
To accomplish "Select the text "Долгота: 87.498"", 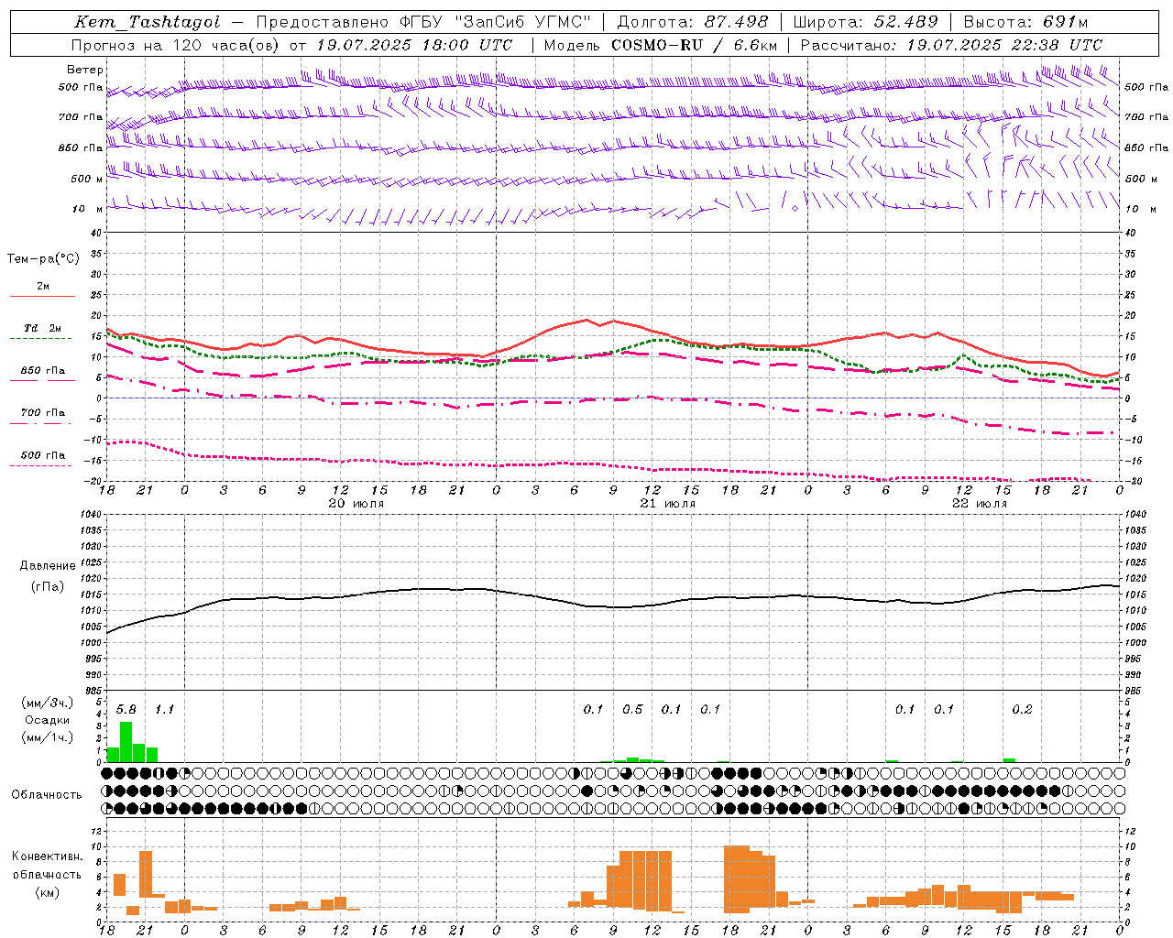I will [693, 22].
